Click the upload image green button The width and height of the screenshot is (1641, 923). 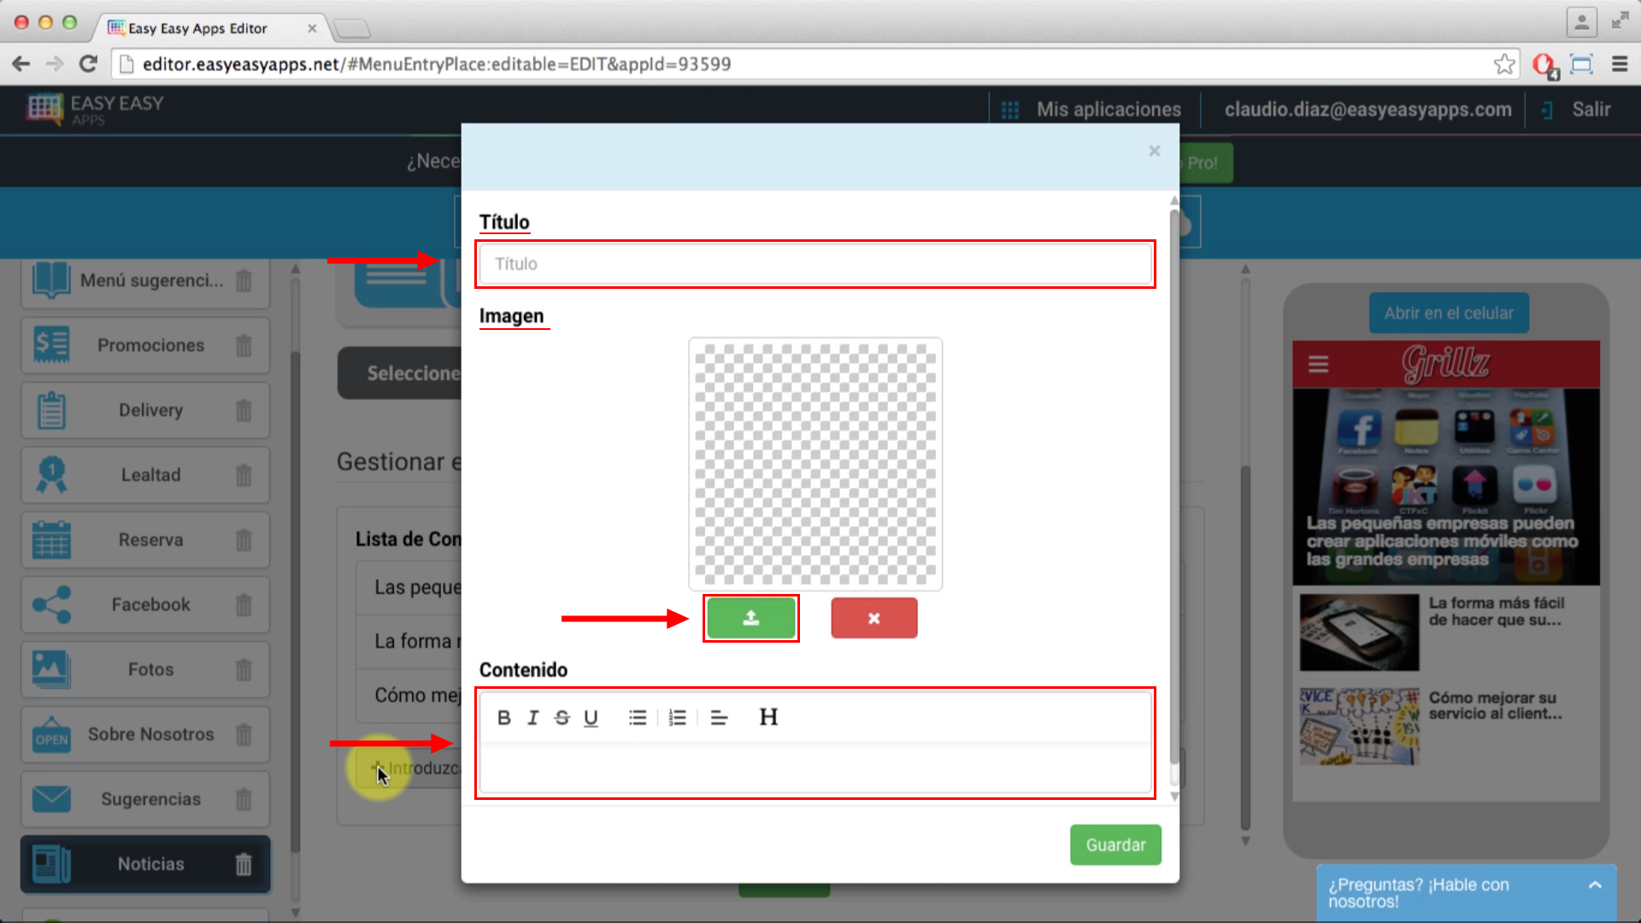750,618
